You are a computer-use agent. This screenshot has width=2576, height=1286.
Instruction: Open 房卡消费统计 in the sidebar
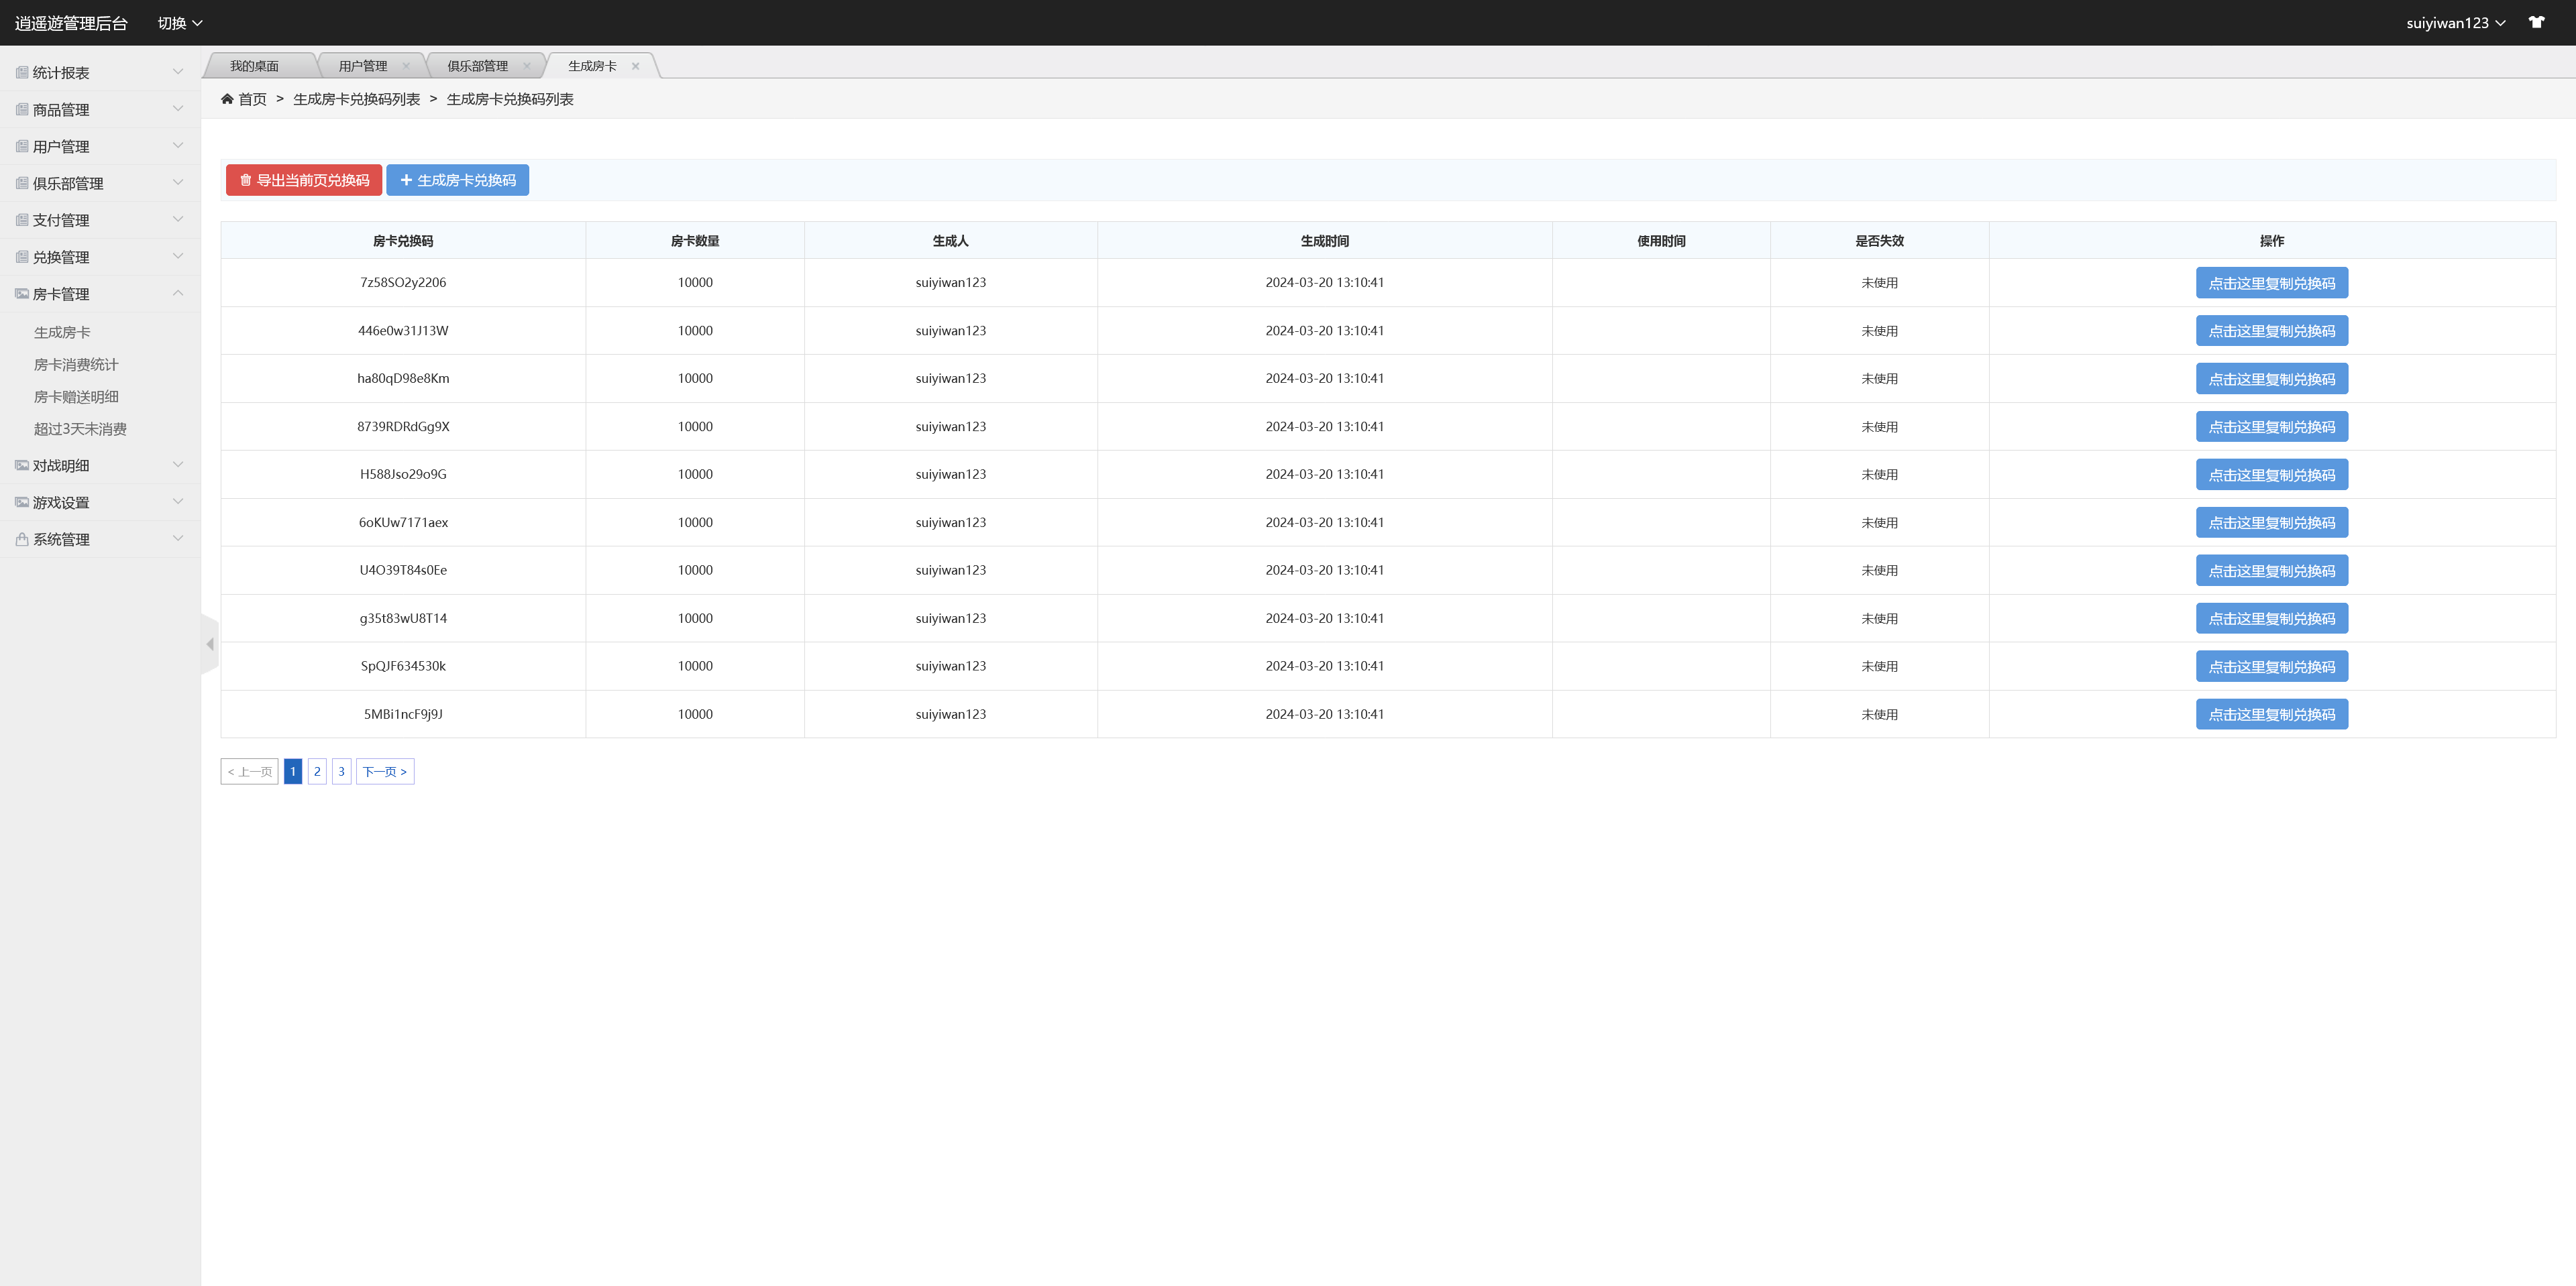coord(76,365)
